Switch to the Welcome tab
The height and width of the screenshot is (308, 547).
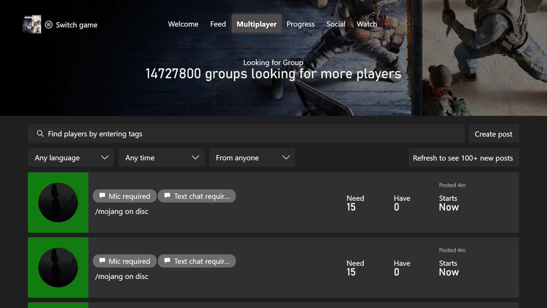[x=183, y=24]
